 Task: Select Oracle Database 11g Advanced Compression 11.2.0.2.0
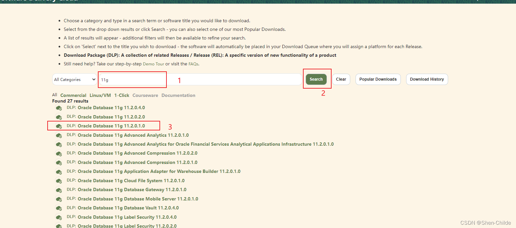coord(137,153)
